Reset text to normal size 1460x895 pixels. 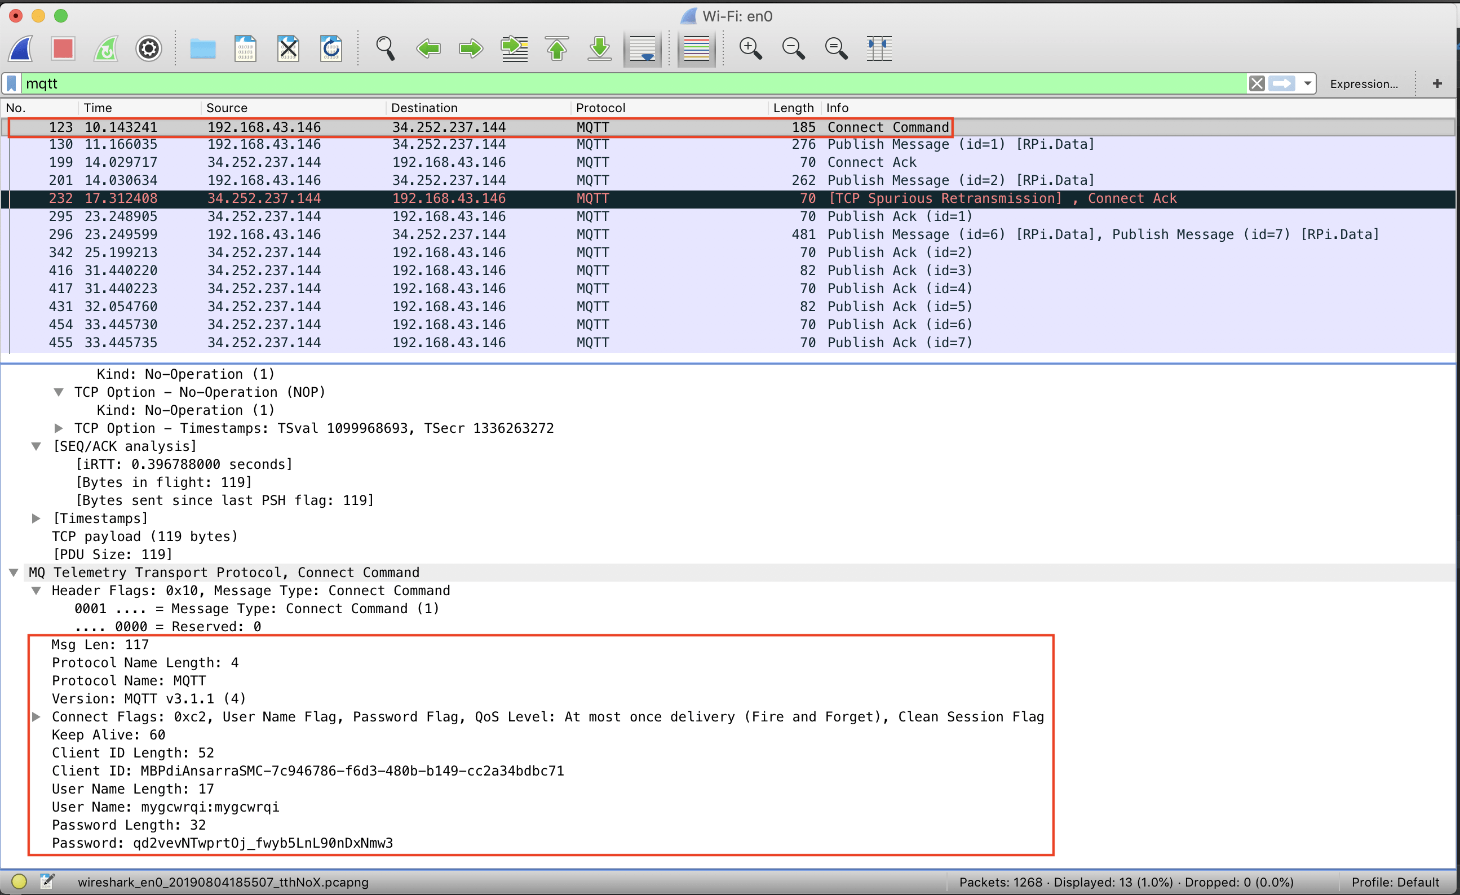pyautogui.click(x=836, y=48)
